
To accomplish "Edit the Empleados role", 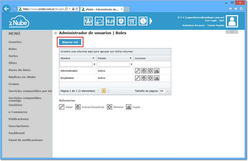I will tap(138, 78).
